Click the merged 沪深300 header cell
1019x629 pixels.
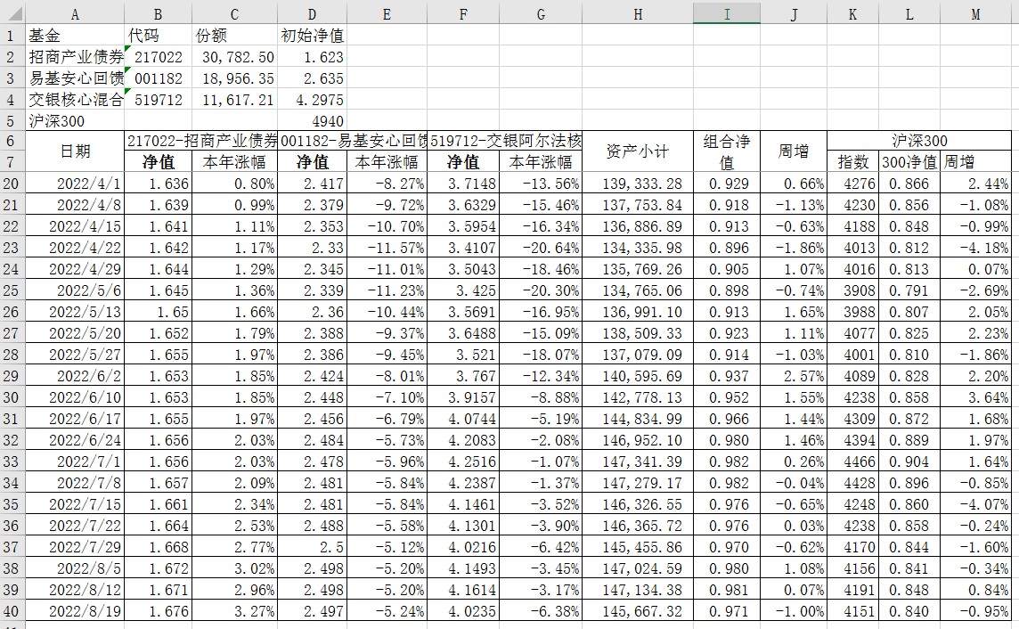(919, 141)
